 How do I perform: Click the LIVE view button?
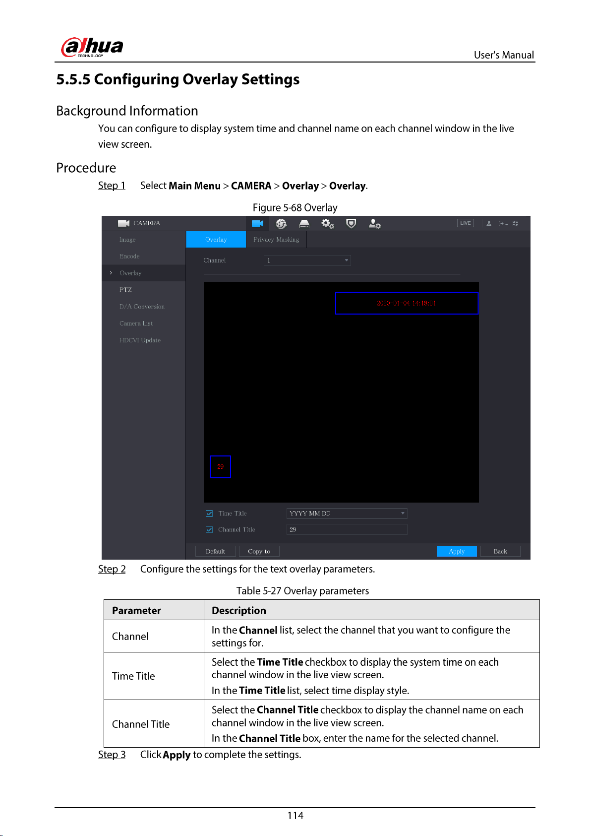tap(465, 223)
